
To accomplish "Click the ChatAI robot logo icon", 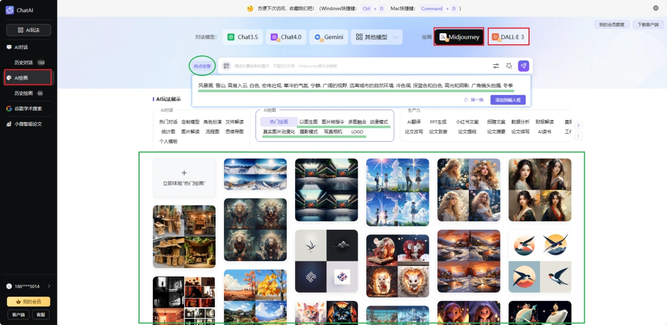I will point(9,10).
